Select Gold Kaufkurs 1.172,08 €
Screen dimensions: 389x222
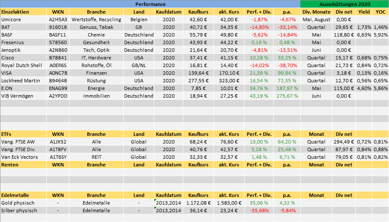point(198,203)
